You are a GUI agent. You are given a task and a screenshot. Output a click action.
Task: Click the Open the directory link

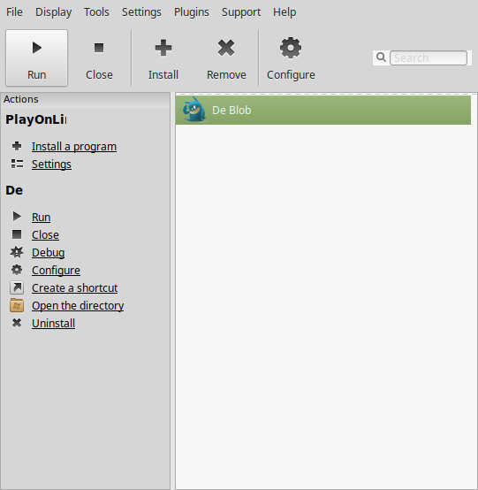[x=78, y=306]
